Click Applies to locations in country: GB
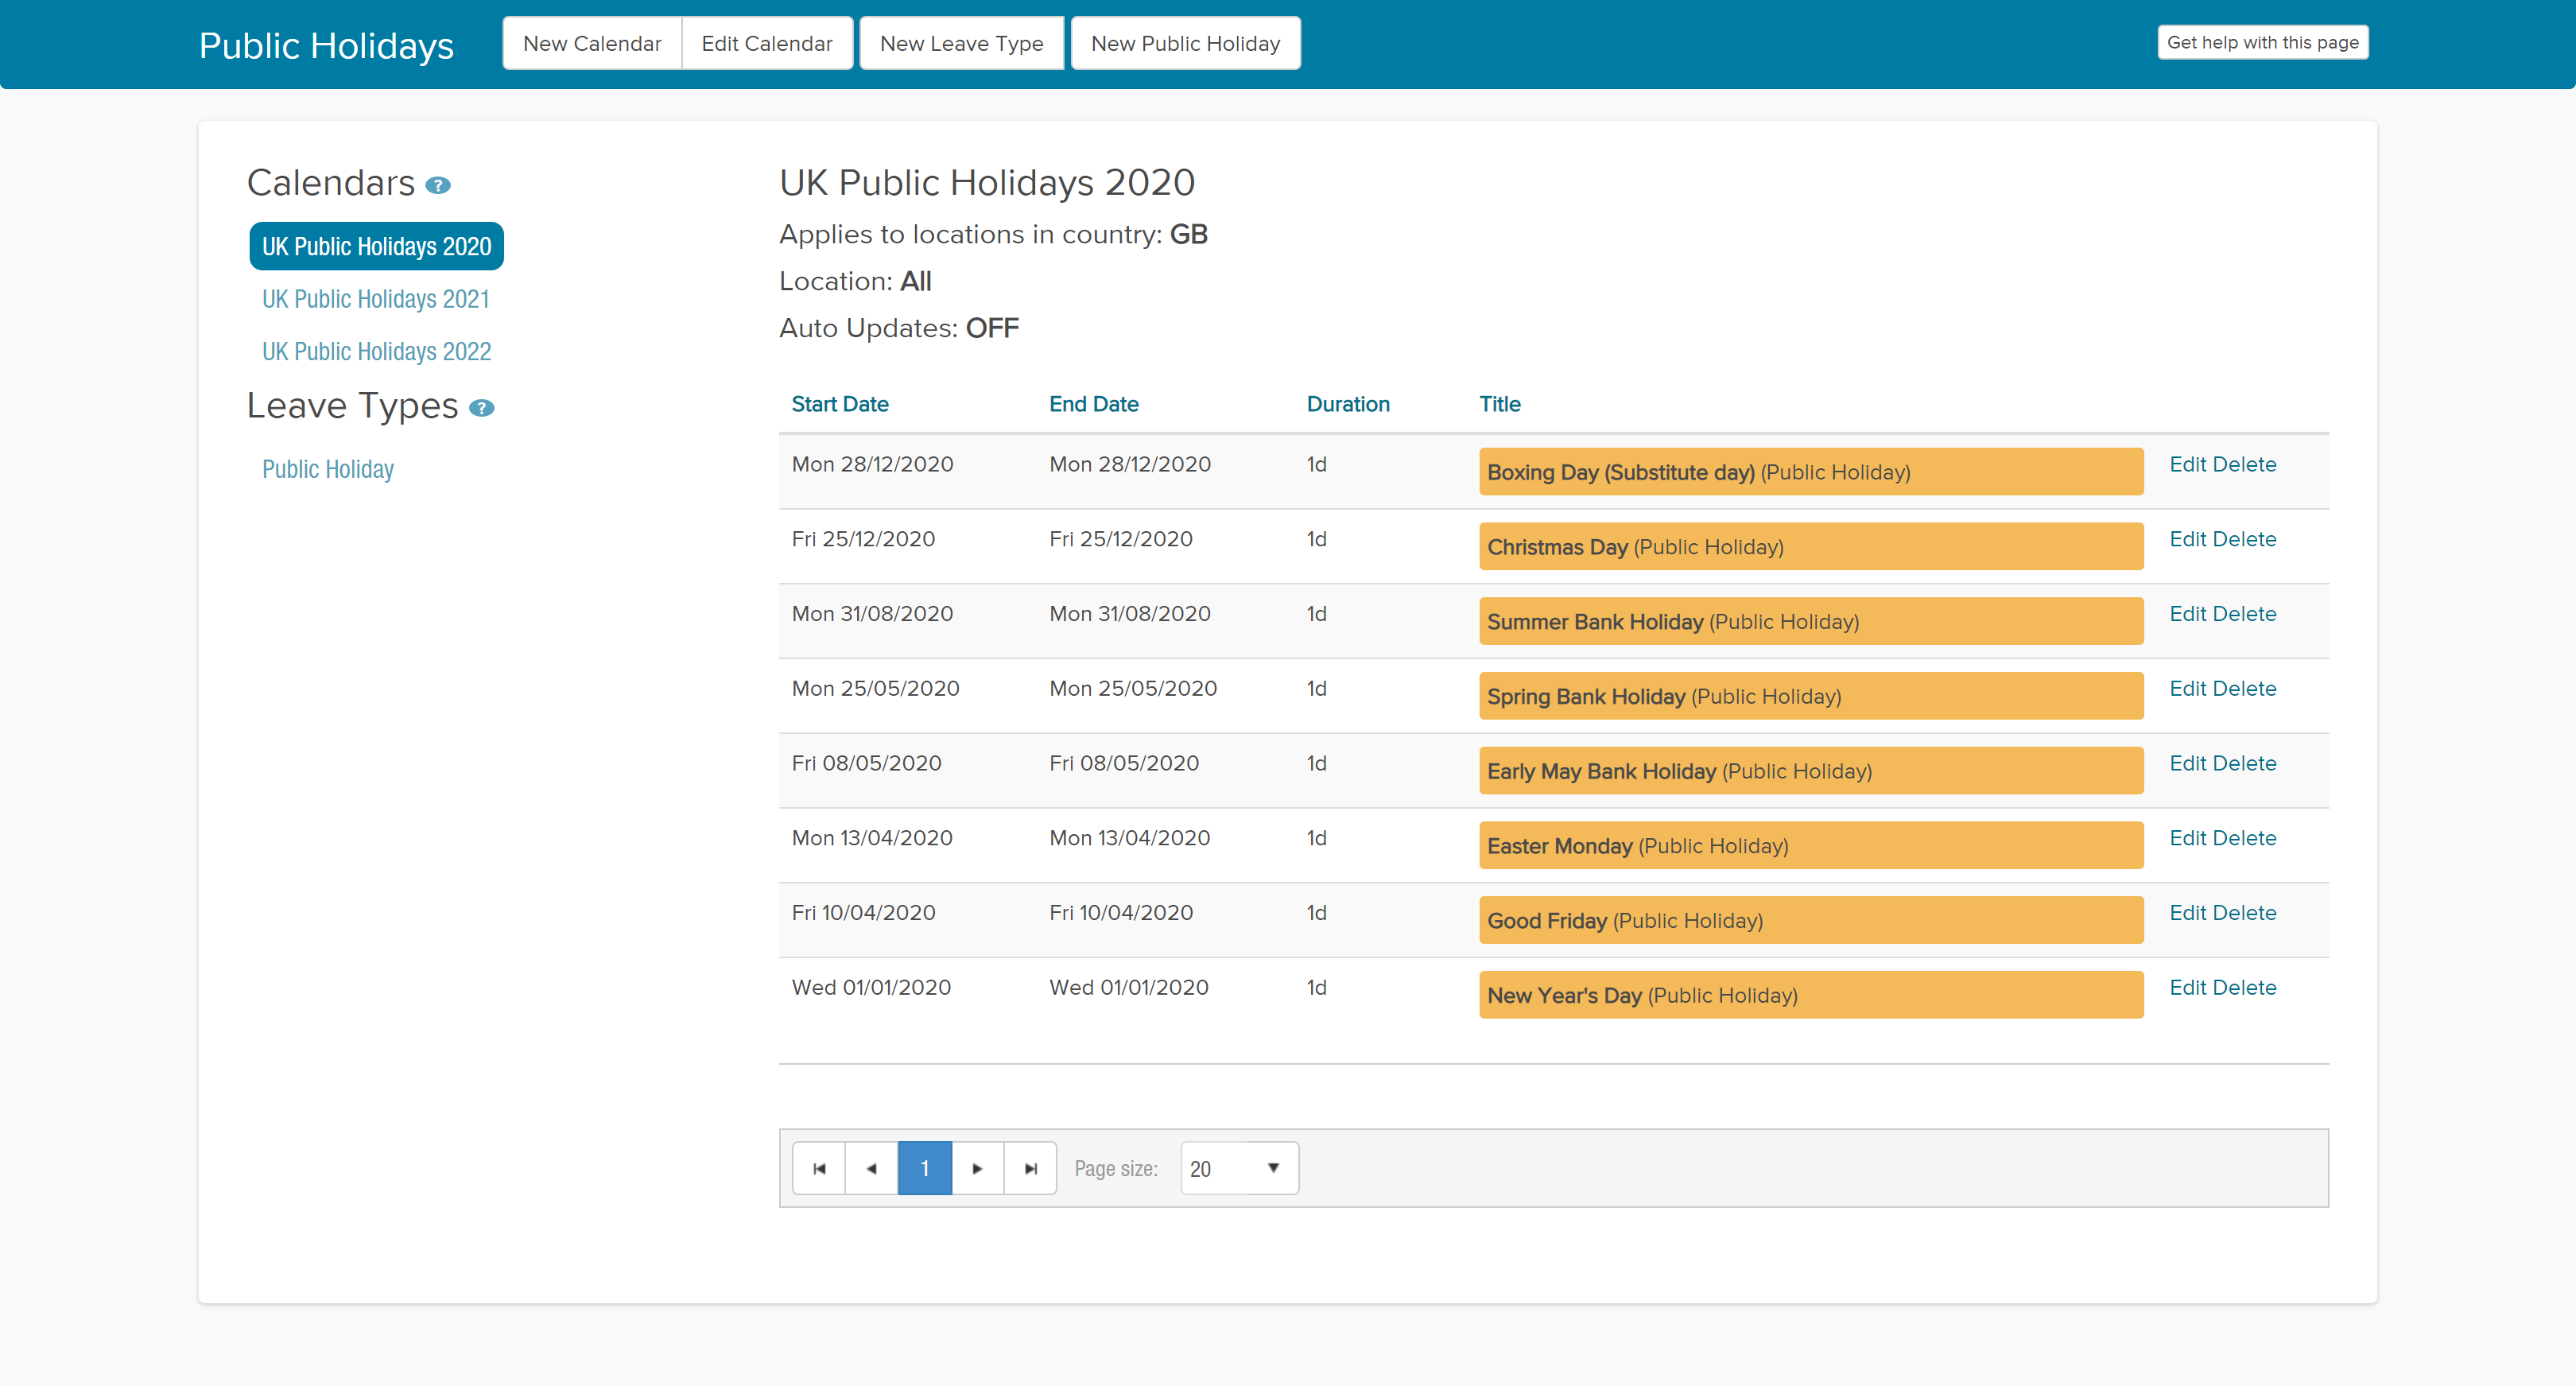Viewport: 2576px width, 1386px height. (x=993, y=235)
